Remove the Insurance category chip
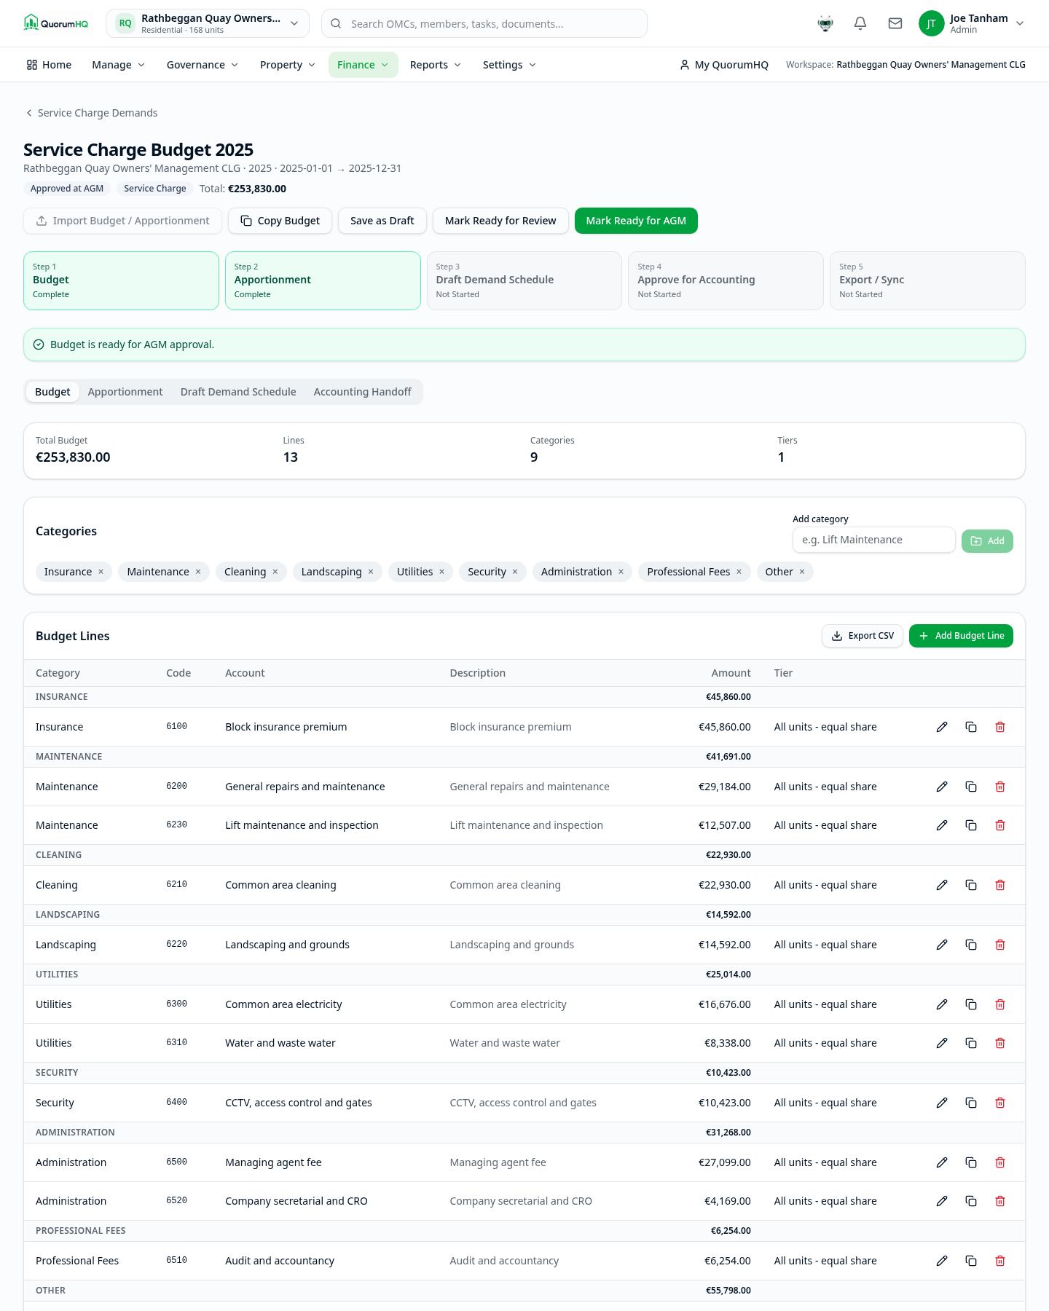 [x=101, y=572]
